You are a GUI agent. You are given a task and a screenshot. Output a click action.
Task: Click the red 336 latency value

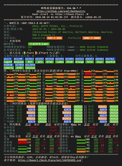click(x=116, y=74)
